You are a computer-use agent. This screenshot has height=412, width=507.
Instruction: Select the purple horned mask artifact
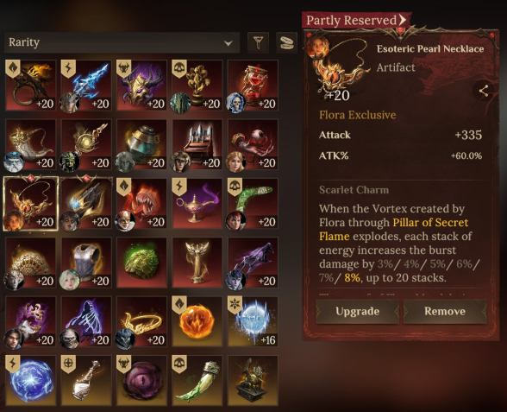pos(142,86)
